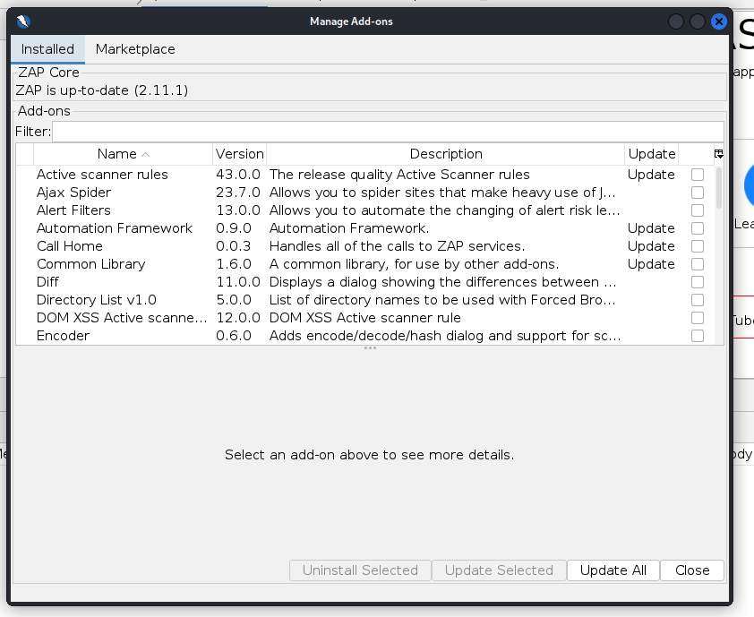The width and height of the screenshot is (754, 617).
Task: Select the Common Library add-on name
Action: point(90,264)
